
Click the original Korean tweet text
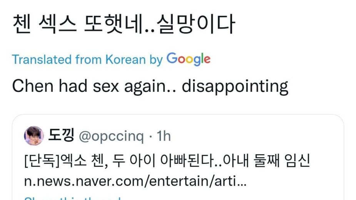click(x=123, y=25)
